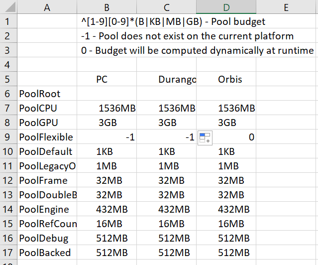The height and width of the screenshot is (265, 318).
Task: Select PC value 1536MB for PoolCPU
Action: point(106,108)
